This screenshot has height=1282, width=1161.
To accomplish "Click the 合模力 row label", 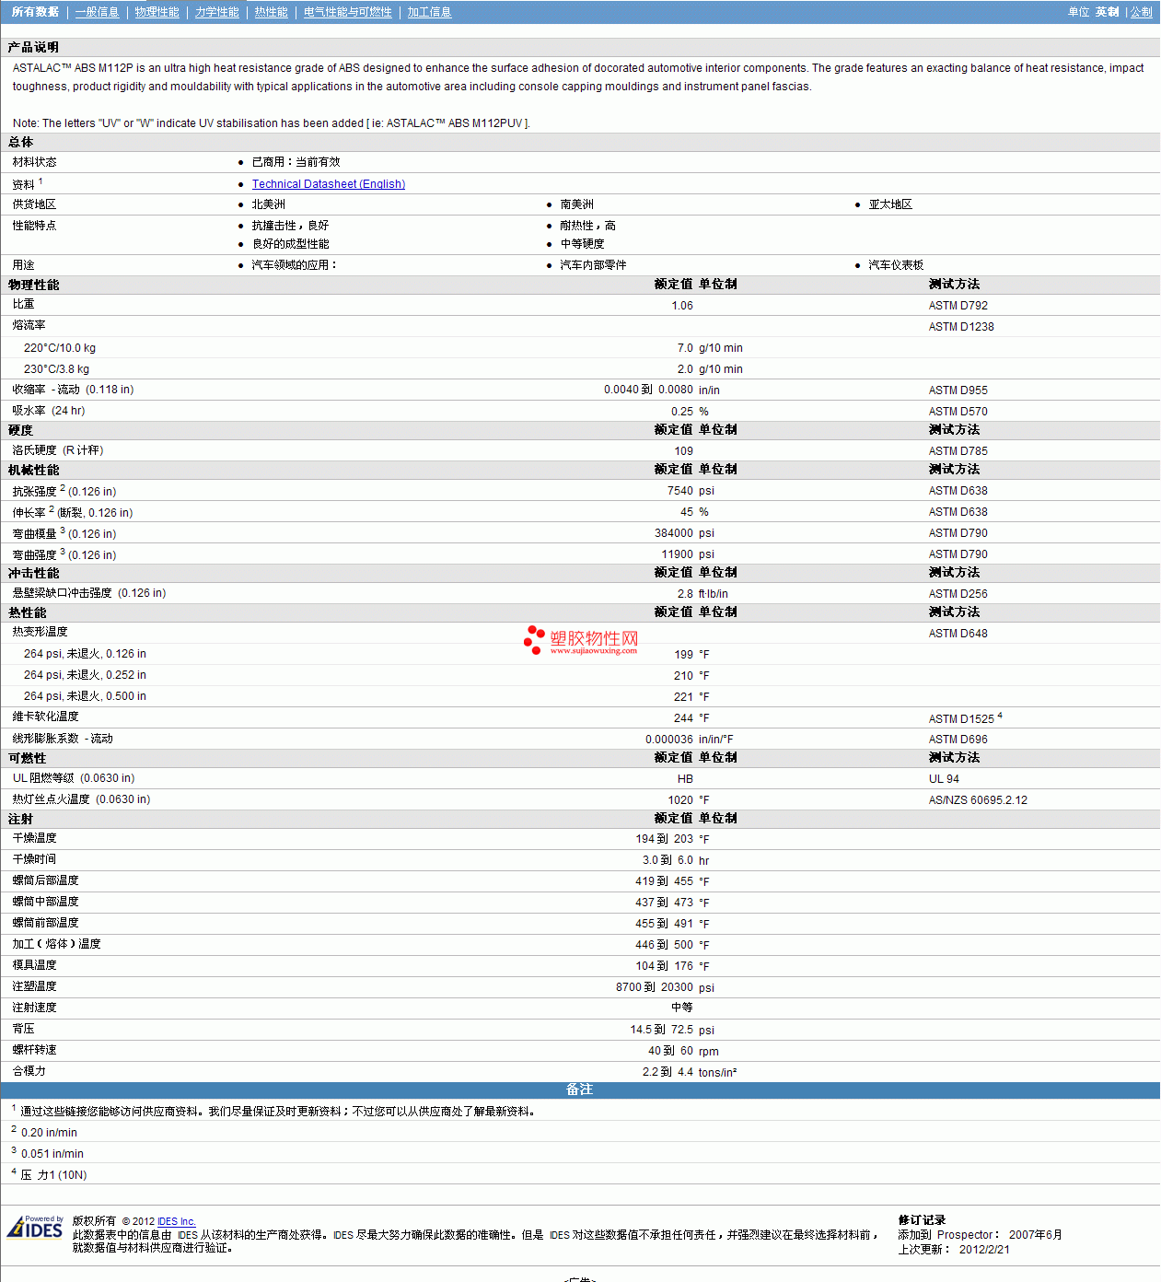I will pyautogui.click(x=29, y=1071).
